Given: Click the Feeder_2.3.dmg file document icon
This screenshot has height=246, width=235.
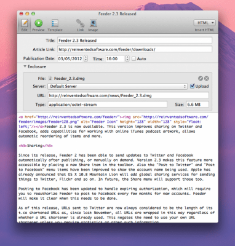Looking at the screenshot, I should (x=50, y=78).
